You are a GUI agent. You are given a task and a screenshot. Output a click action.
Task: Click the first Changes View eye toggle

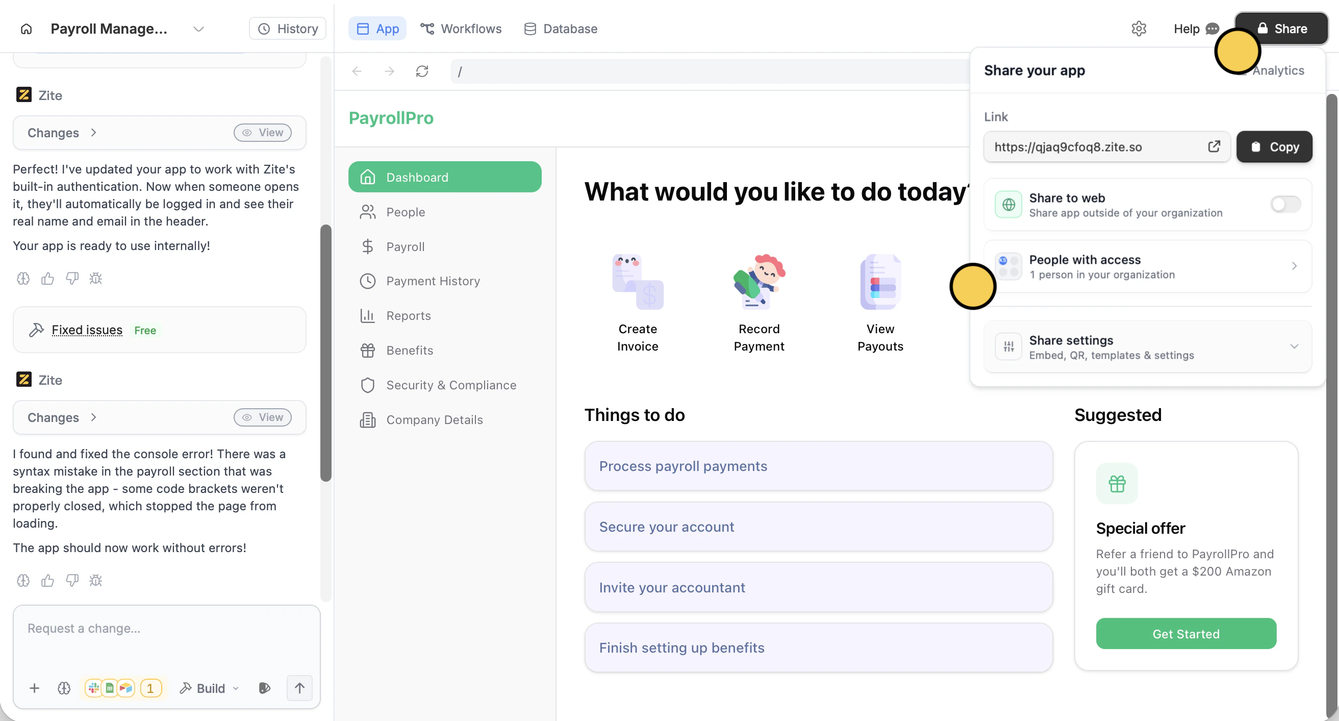[263, 133]
